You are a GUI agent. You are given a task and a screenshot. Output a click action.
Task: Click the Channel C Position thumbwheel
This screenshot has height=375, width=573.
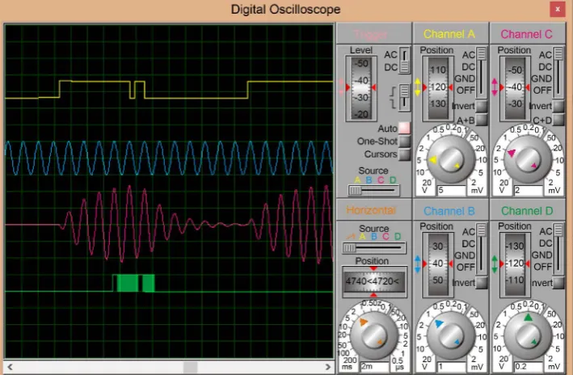click(x=515, y=88)
